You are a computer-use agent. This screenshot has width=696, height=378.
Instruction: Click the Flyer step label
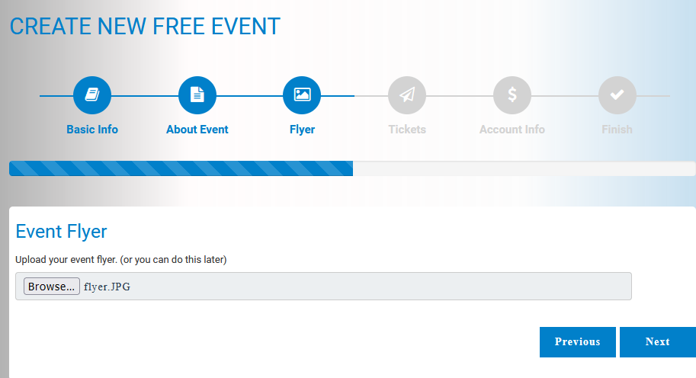click(x=303, y=130)
